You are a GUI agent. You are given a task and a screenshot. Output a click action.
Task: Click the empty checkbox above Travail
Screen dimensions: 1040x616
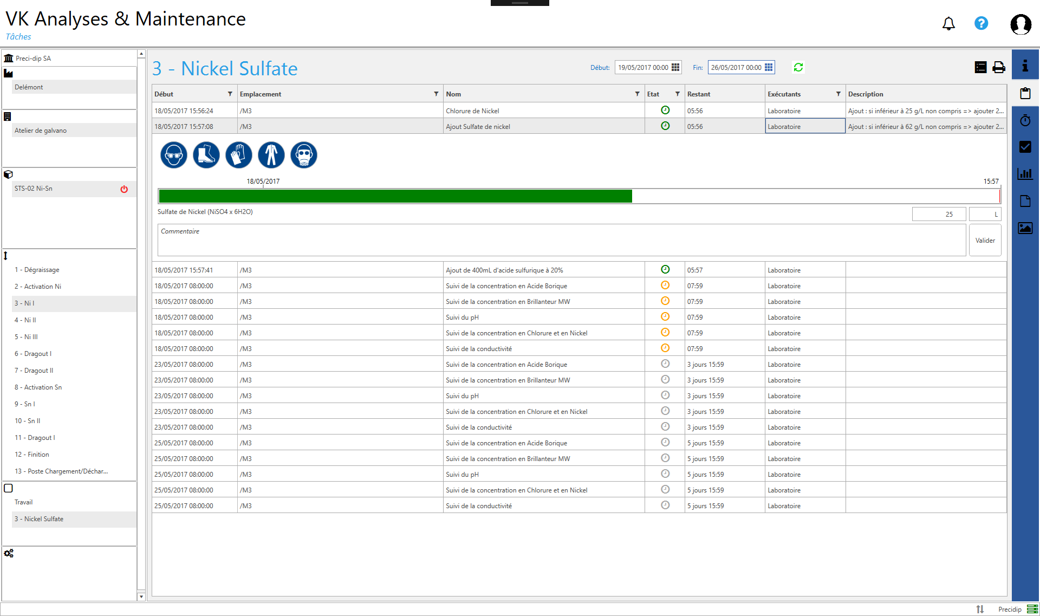[x=9, y=488]
